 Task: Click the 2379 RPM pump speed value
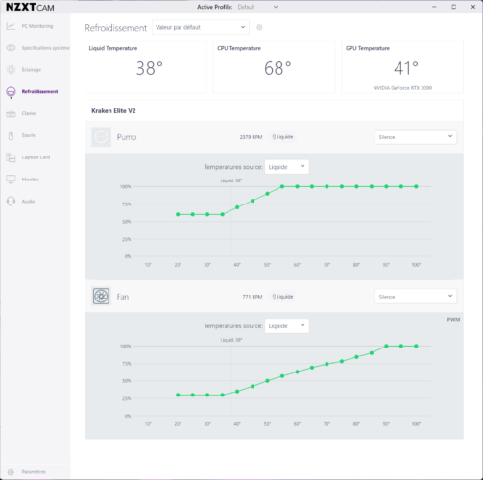coord(252,137)
